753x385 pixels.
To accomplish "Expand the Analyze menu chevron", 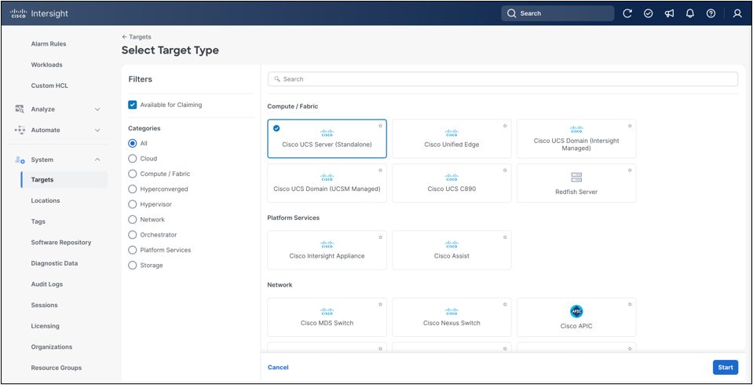I will (97, 109).
